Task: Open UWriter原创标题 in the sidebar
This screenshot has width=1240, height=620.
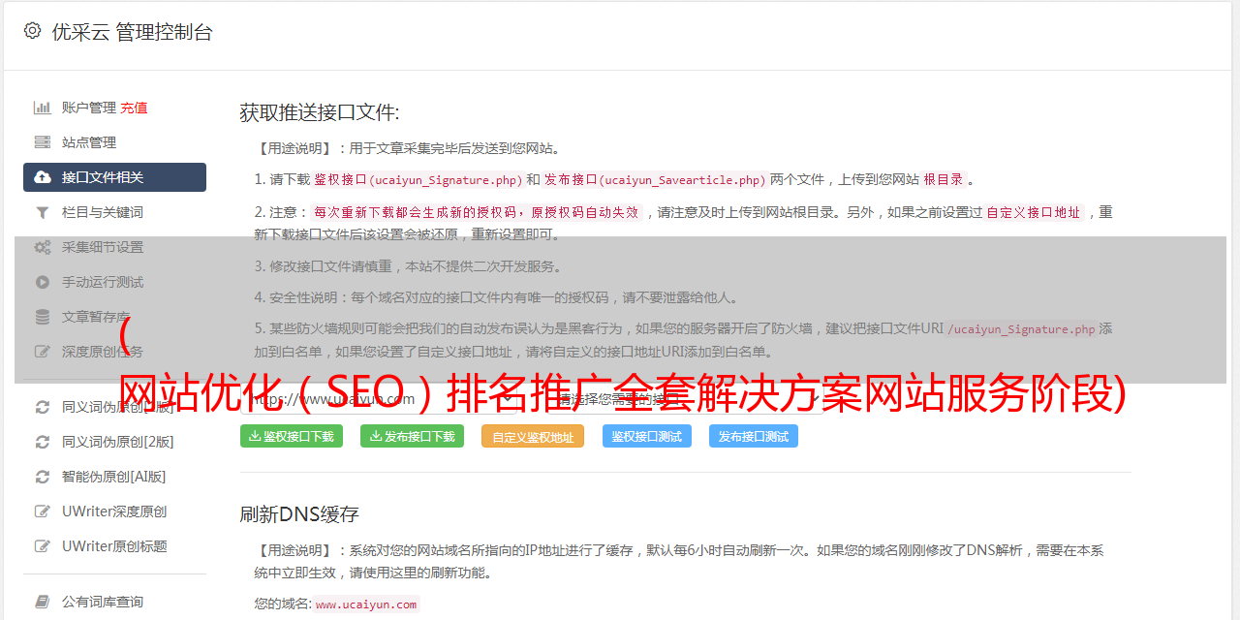Action: (x=114, y=546)
